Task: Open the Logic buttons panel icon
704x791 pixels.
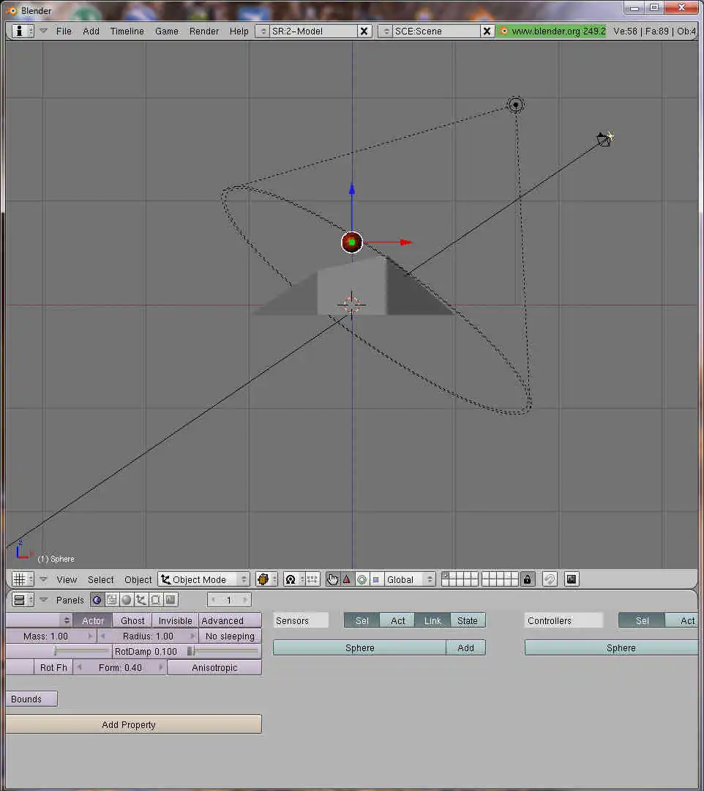Action: [x=97, y=600]
